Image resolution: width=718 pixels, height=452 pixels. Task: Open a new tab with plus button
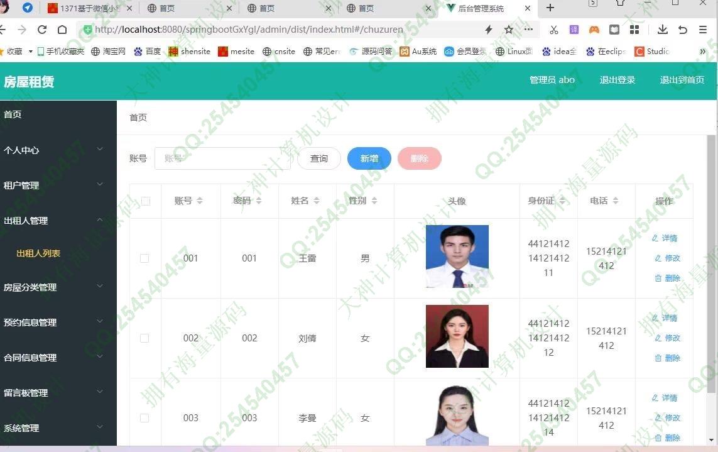pyautogui.click(x=550, y=8)
